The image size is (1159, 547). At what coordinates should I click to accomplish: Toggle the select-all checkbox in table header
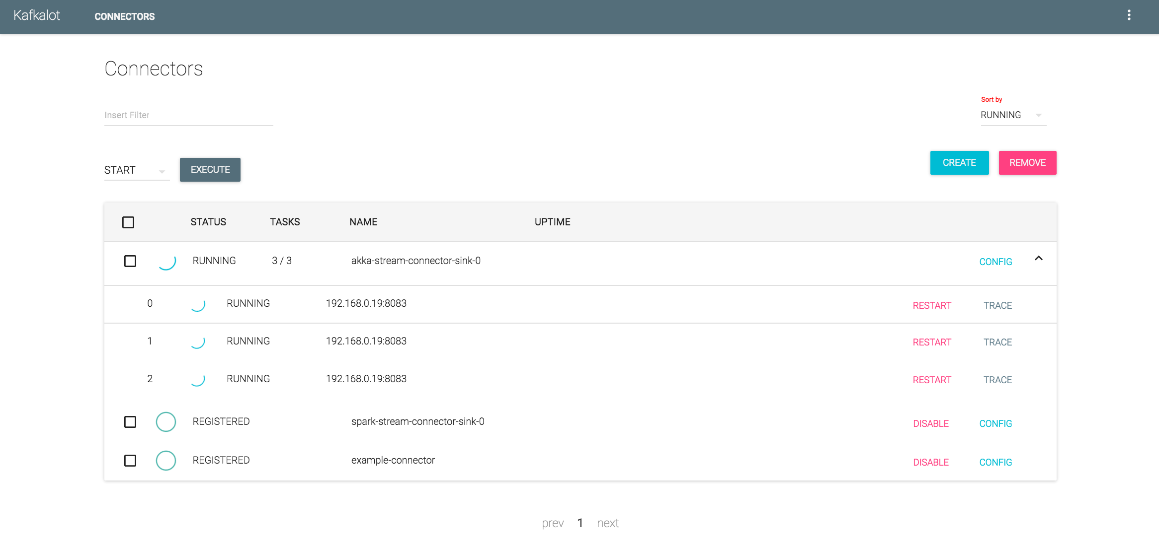coord(128,222)
